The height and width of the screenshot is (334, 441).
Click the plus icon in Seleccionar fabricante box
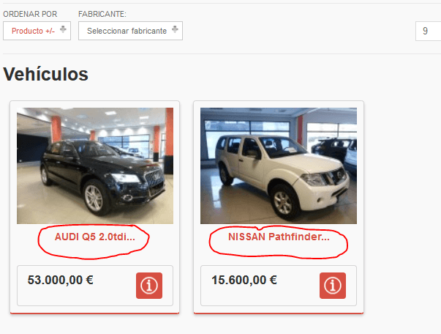pos(175,29)
